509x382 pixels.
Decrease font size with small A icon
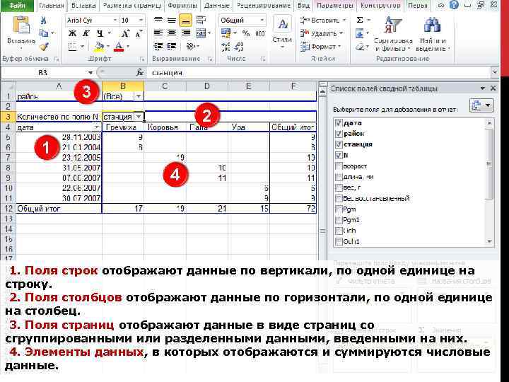coord(139,33)
